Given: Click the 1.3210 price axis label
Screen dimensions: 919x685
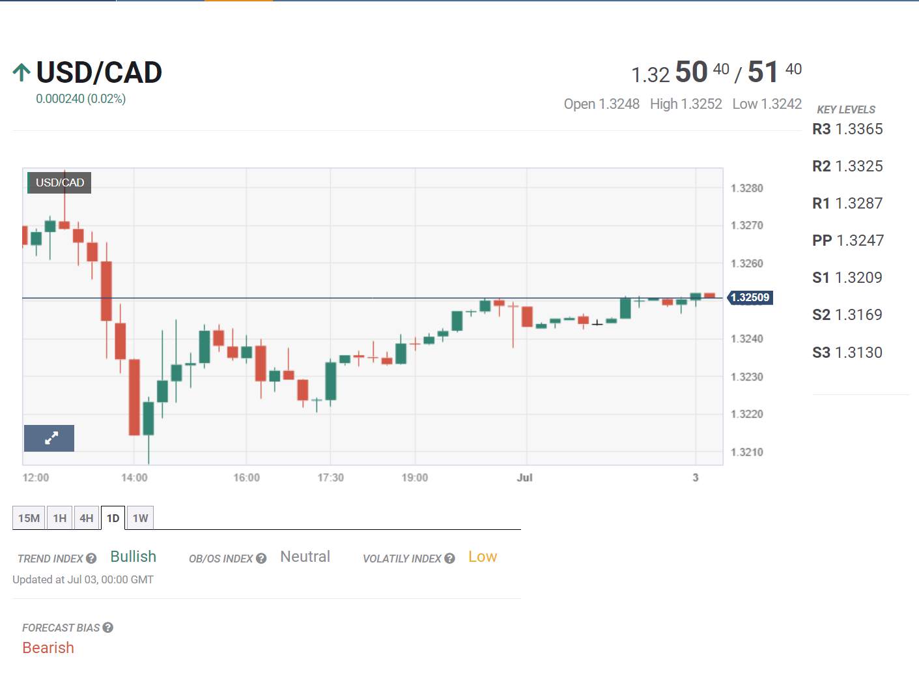Looking at the screenshot, I should 747,452.
